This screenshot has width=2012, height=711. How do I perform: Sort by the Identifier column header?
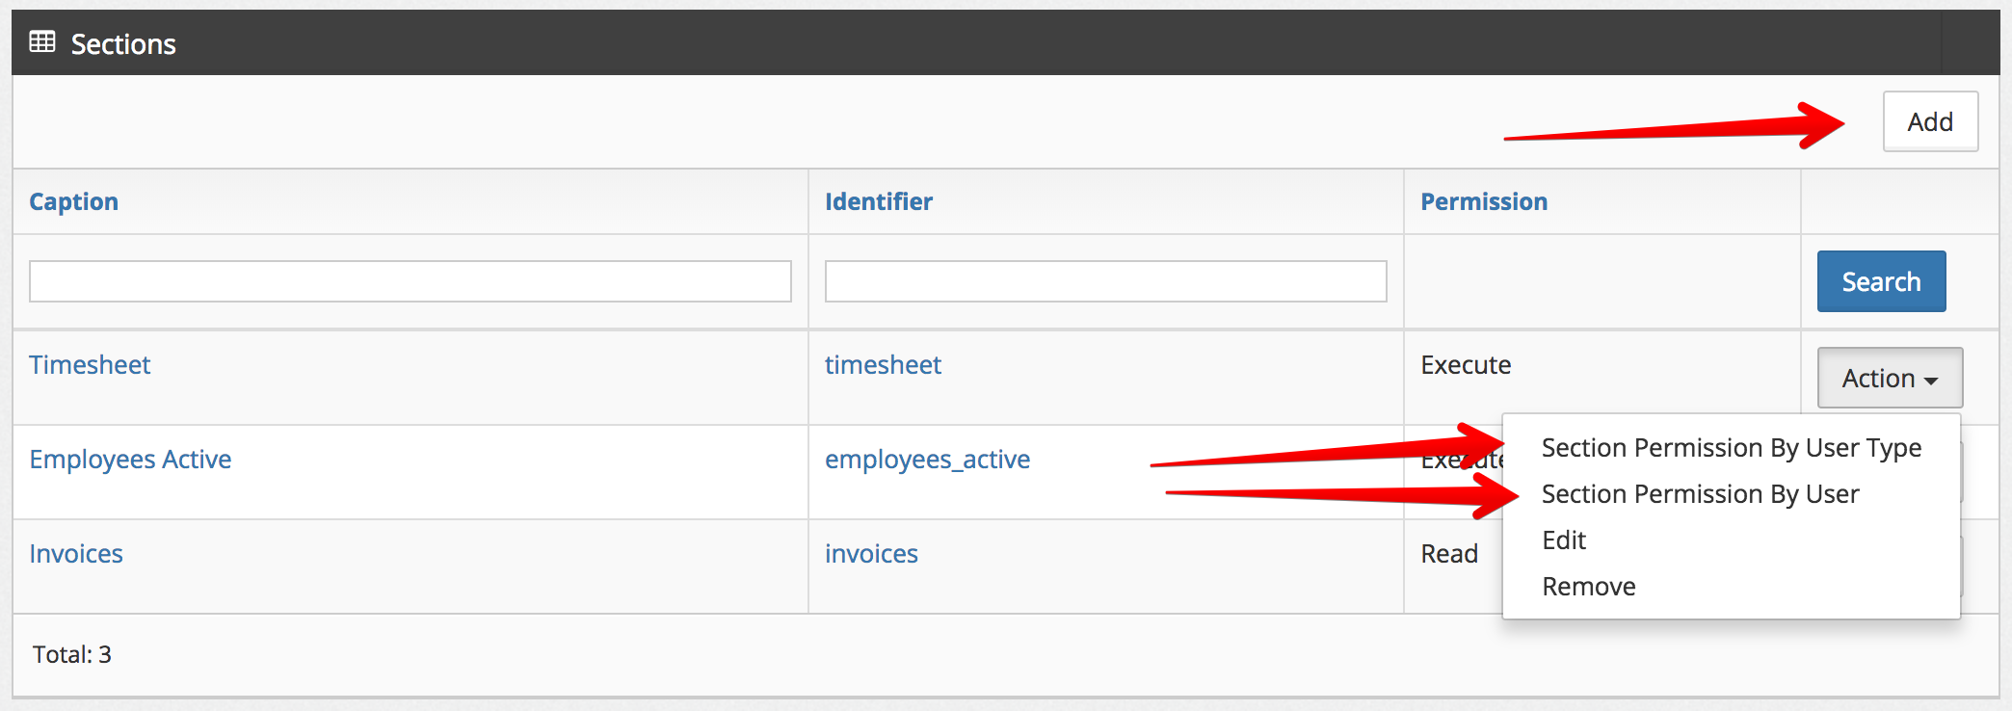click(878, 201)
